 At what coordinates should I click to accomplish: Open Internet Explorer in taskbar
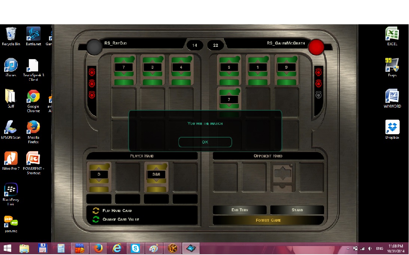(x=117, y=248)
